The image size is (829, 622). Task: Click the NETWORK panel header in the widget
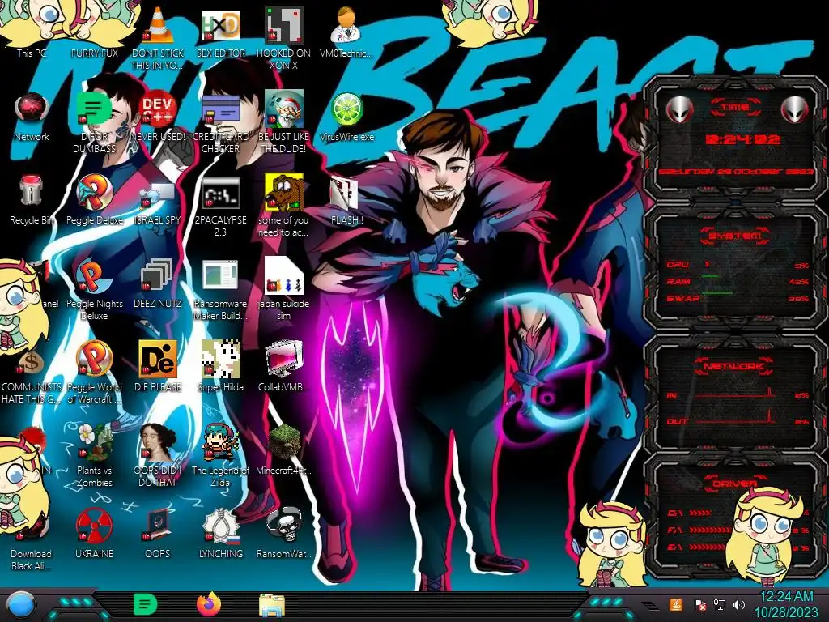734,365
